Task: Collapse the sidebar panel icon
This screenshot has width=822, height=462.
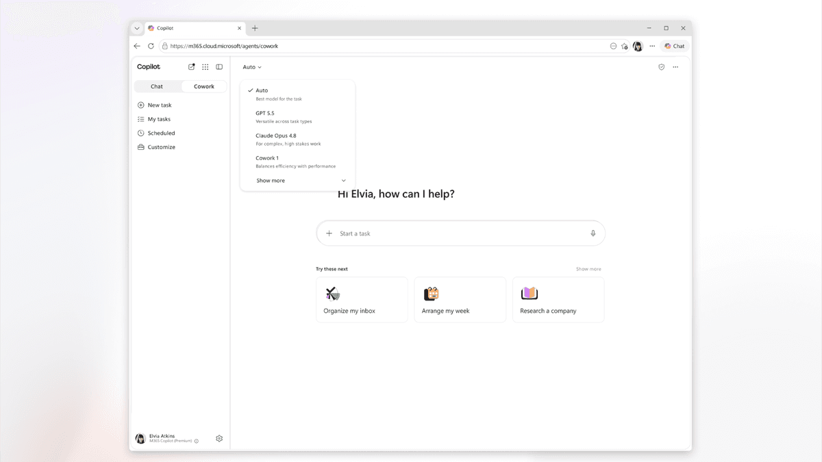Action: click(219, 67)
